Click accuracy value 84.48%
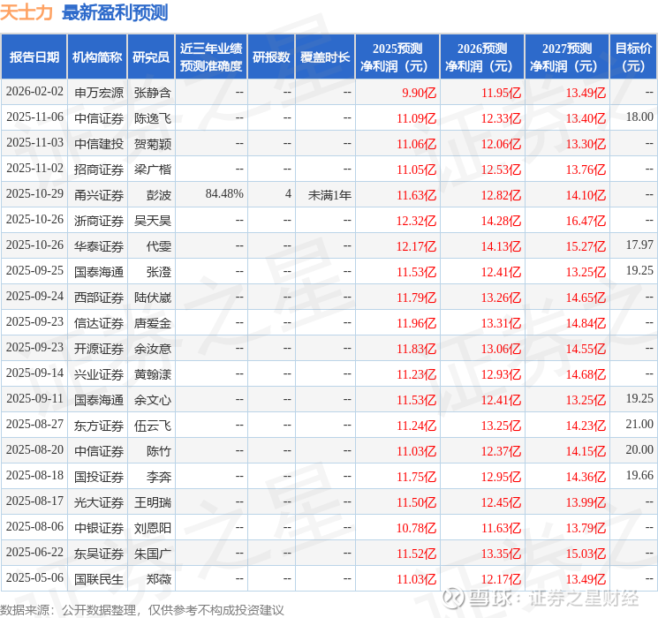This screenshot has width=658, height=618. (x=224, y=194)
